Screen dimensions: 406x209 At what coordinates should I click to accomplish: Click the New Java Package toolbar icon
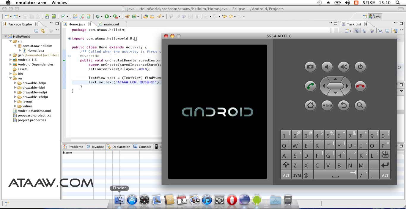coord(127,16)
